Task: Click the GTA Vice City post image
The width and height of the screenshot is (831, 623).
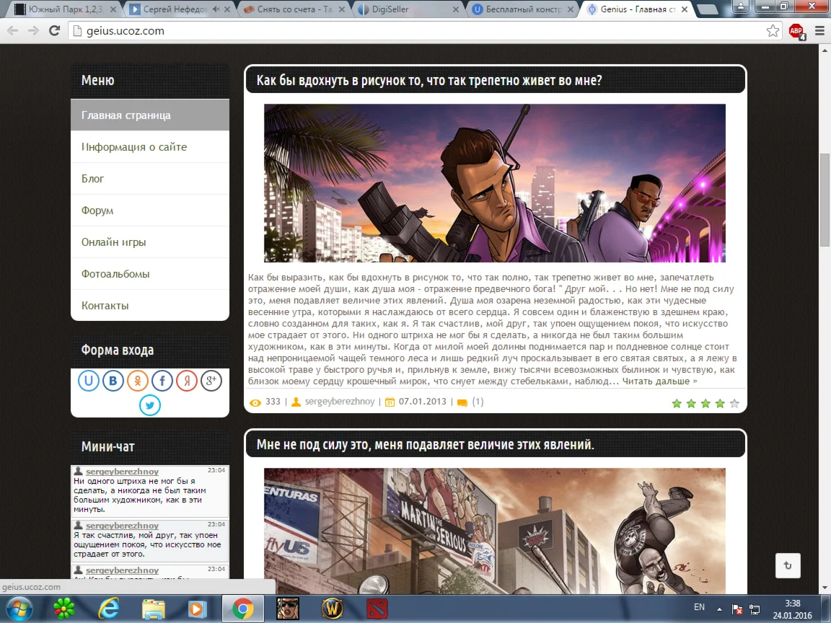Action: (494, 182)
